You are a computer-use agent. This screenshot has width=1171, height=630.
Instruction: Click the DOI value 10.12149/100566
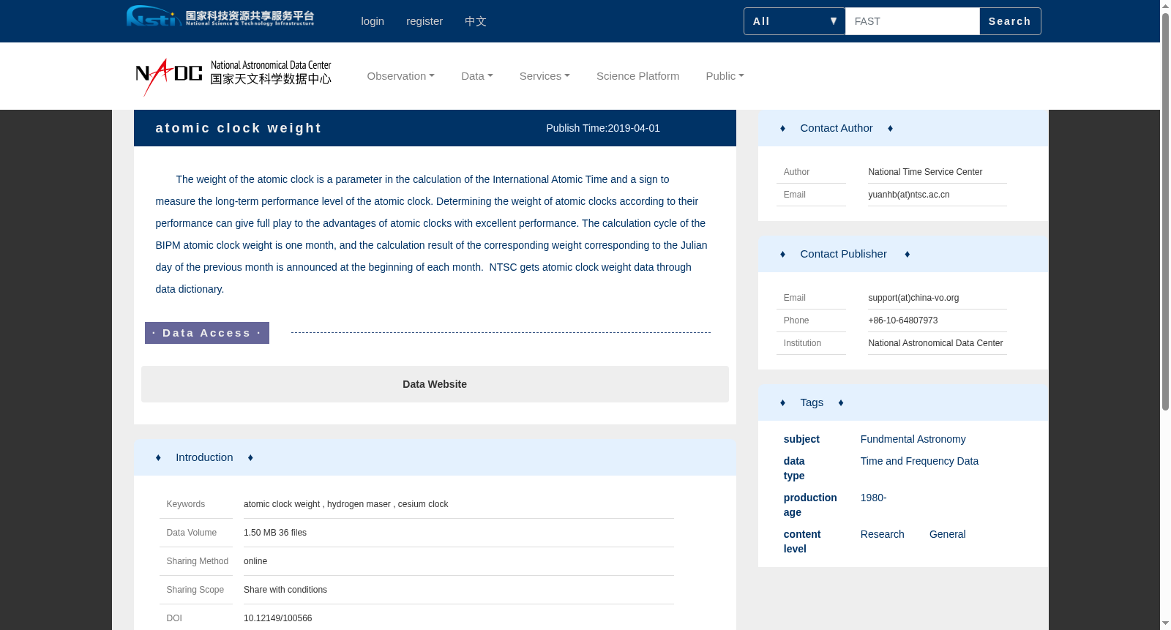278,618
